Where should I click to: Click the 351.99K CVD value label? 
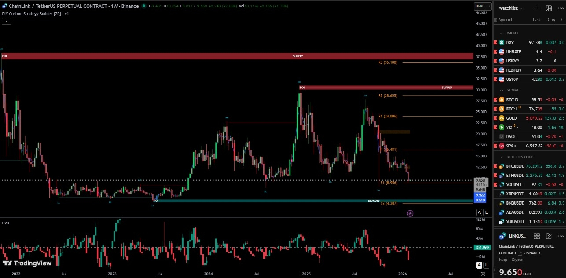click(x=481, y=248)
